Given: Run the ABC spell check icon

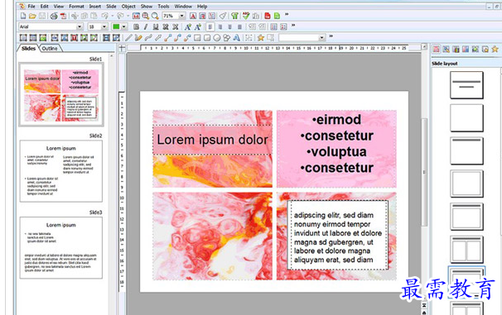Looking at the screenshot, I should (246, 16).
